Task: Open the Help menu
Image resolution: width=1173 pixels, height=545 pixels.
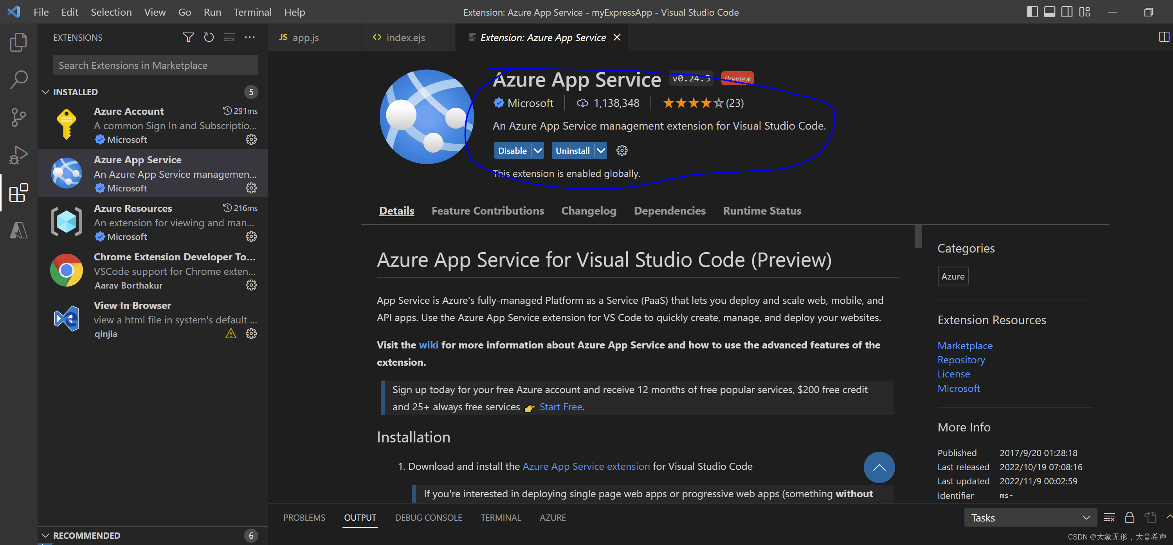Action: click(x=295, y=12)
